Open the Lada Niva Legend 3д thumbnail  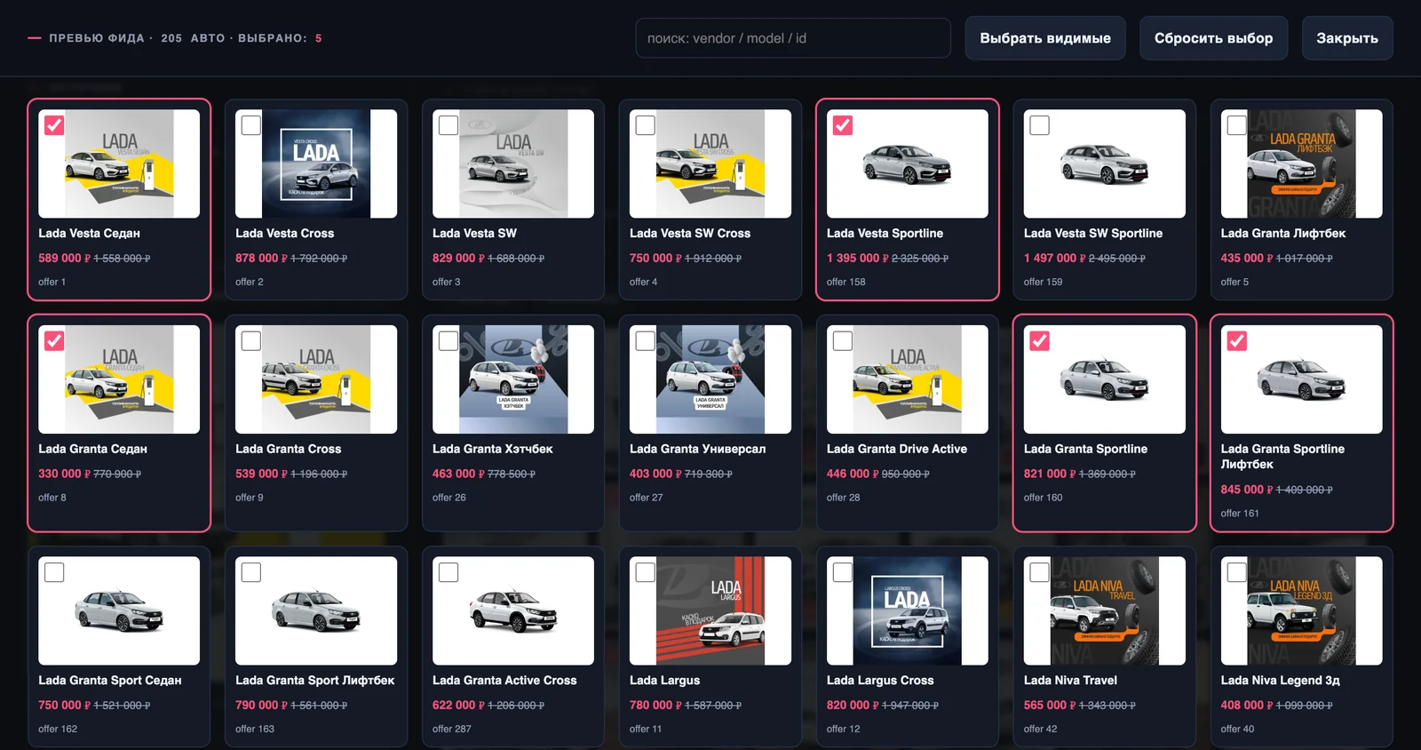1302,610
